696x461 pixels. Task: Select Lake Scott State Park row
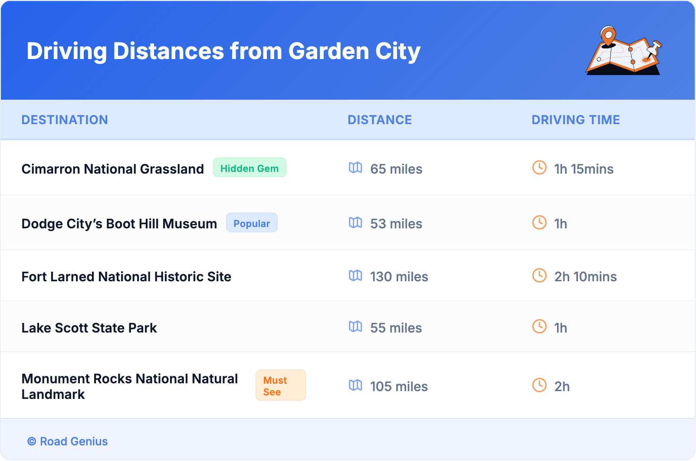tap(89, 328)
